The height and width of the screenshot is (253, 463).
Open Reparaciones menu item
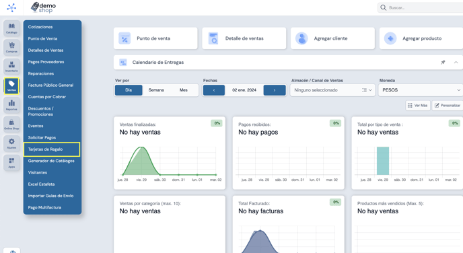[x=41, y=73]
